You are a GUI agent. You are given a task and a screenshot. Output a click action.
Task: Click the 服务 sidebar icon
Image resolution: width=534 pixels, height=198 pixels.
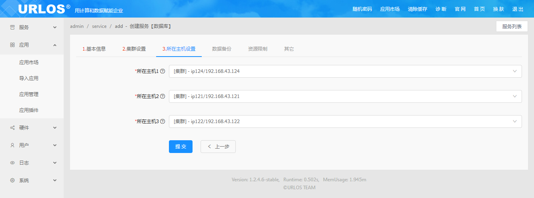click(x=12, y=27)
